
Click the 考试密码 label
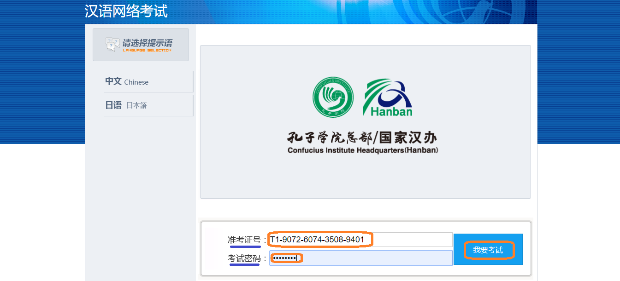point(244,258)
